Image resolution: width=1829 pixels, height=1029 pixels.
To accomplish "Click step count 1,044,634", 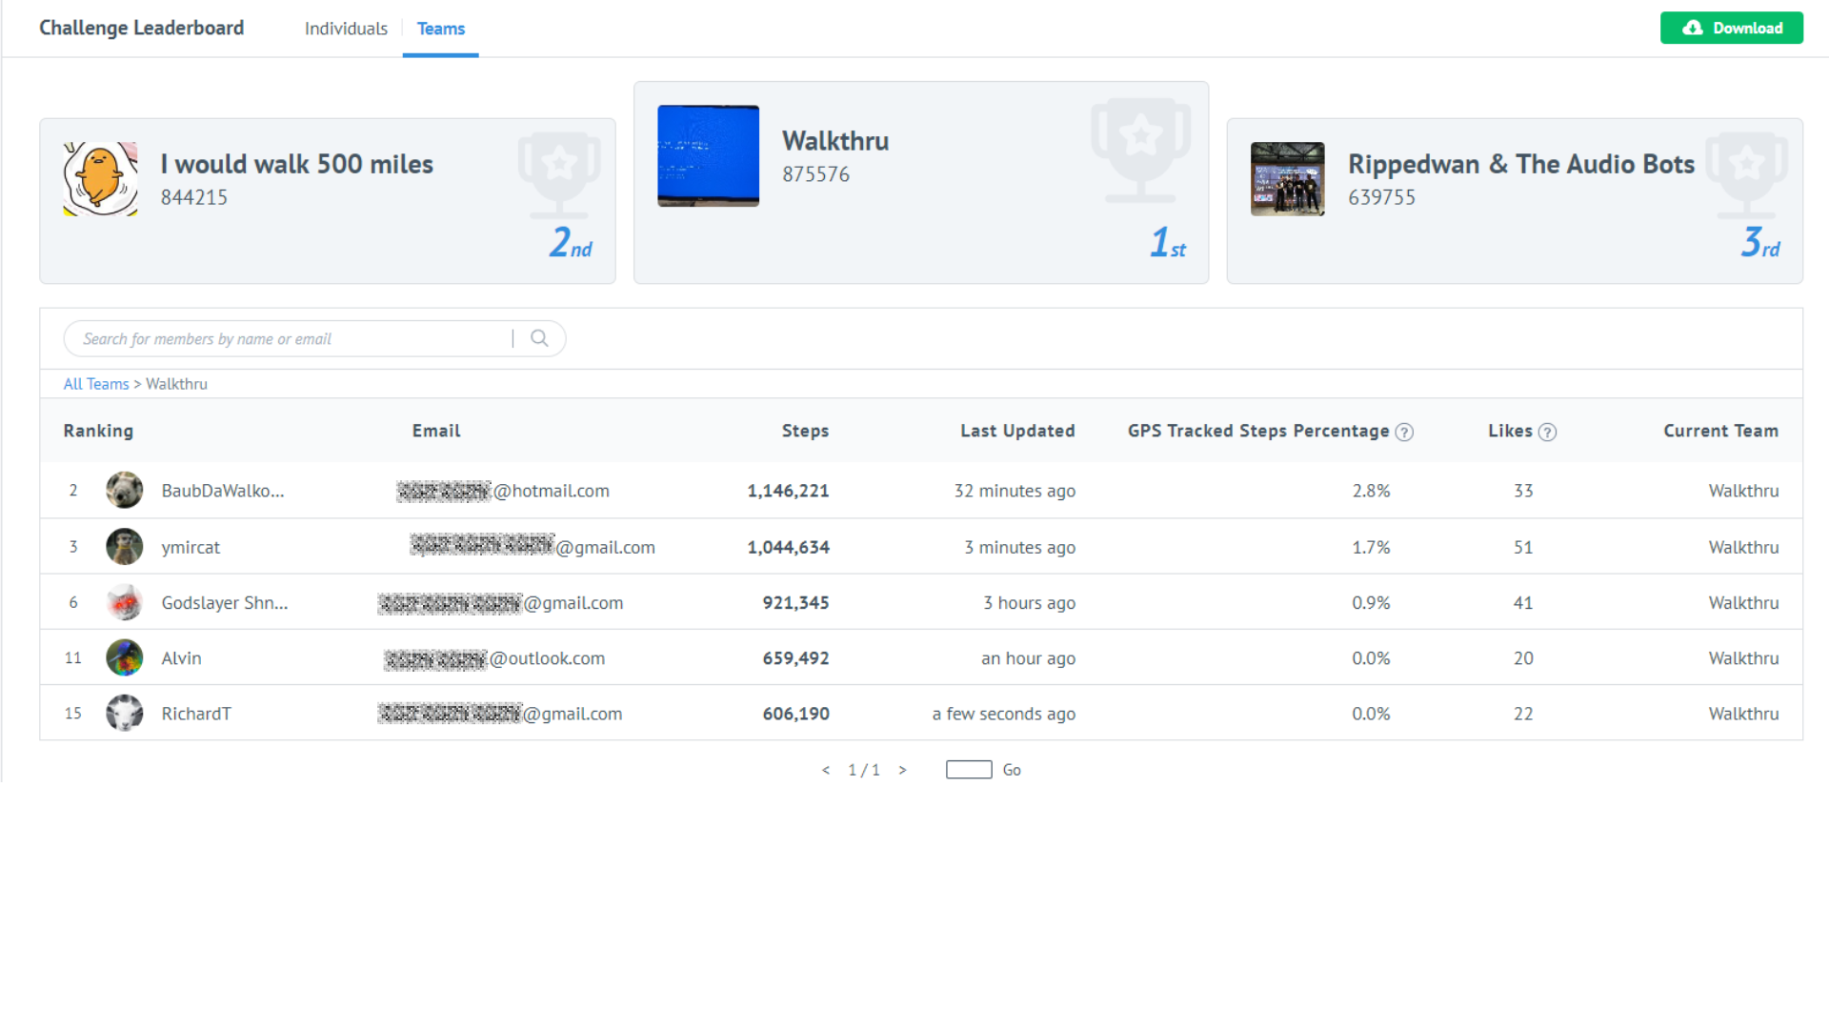I will [x=788, y=547].
